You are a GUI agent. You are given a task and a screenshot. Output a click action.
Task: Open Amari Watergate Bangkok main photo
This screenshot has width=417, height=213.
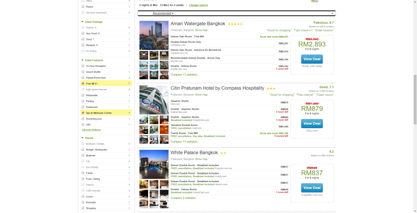pos(154,35)
